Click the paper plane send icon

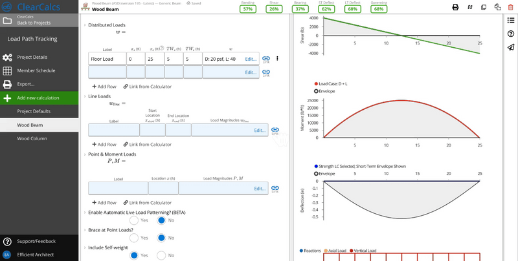point(510,47)
